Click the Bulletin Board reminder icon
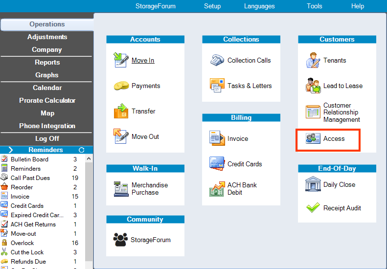 pos(4,159)
